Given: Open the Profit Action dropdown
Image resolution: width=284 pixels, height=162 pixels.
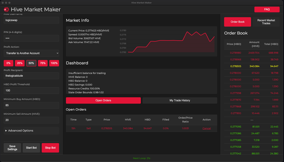Looking at the screenshot, I should click(31, 53).
